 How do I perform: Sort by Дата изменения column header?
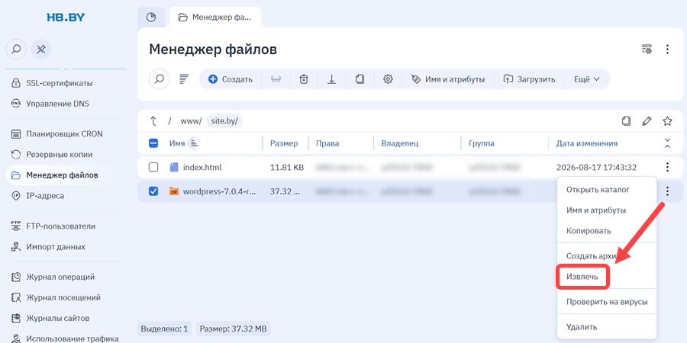click(587, 143)
